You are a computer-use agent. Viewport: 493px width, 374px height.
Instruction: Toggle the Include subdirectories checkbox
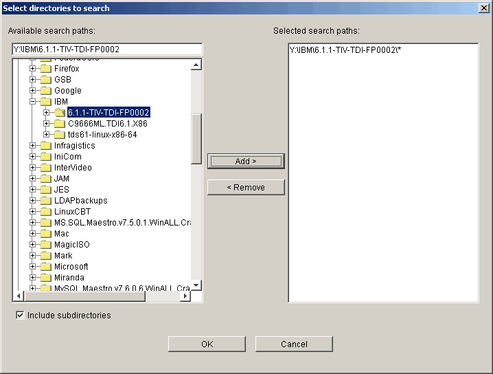[20, 316]
